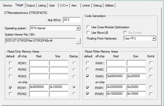164x106 pixels.
Task: Click the Xtal (MHz) input field
Action: pyautogui.click(x=72, y=20)
